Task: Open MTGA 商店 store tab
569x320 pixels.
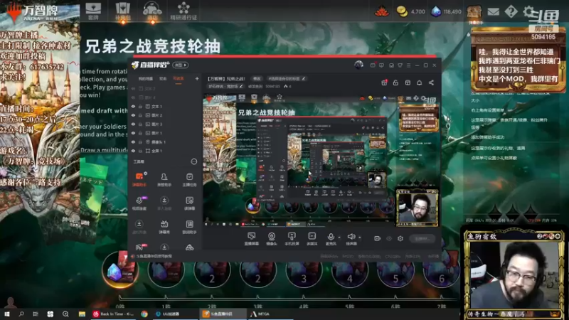Action: click(x=152, y=11)
